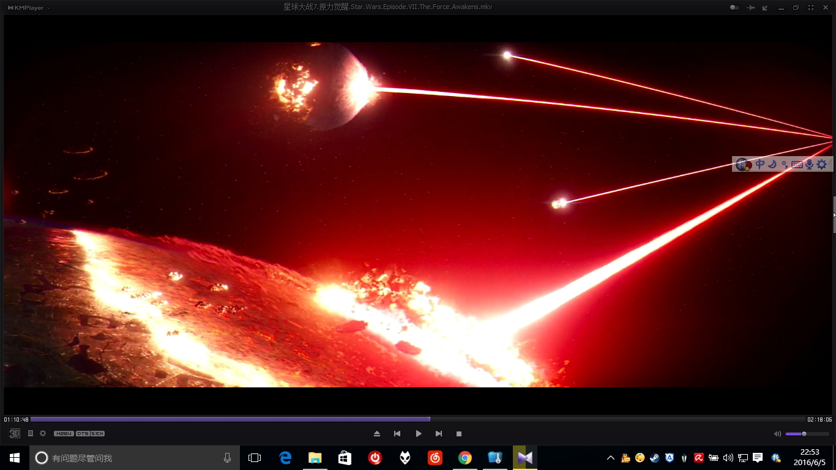Open Windows Store from taskbar

345,458
